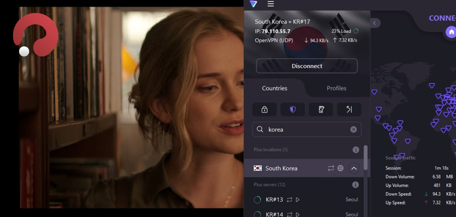
Task: Click the home icon on the map
Action: coord(451,32)
